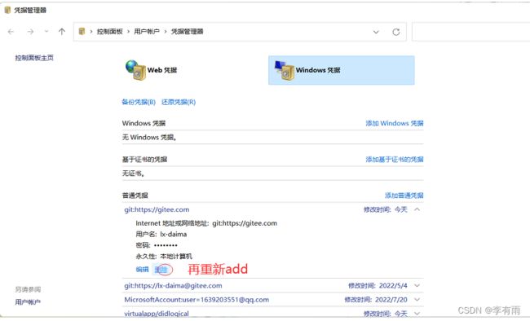The width and height of the screenshot is (530, 321).
Task: Click the Forward navigation arrow
Action: coord(30,32)
